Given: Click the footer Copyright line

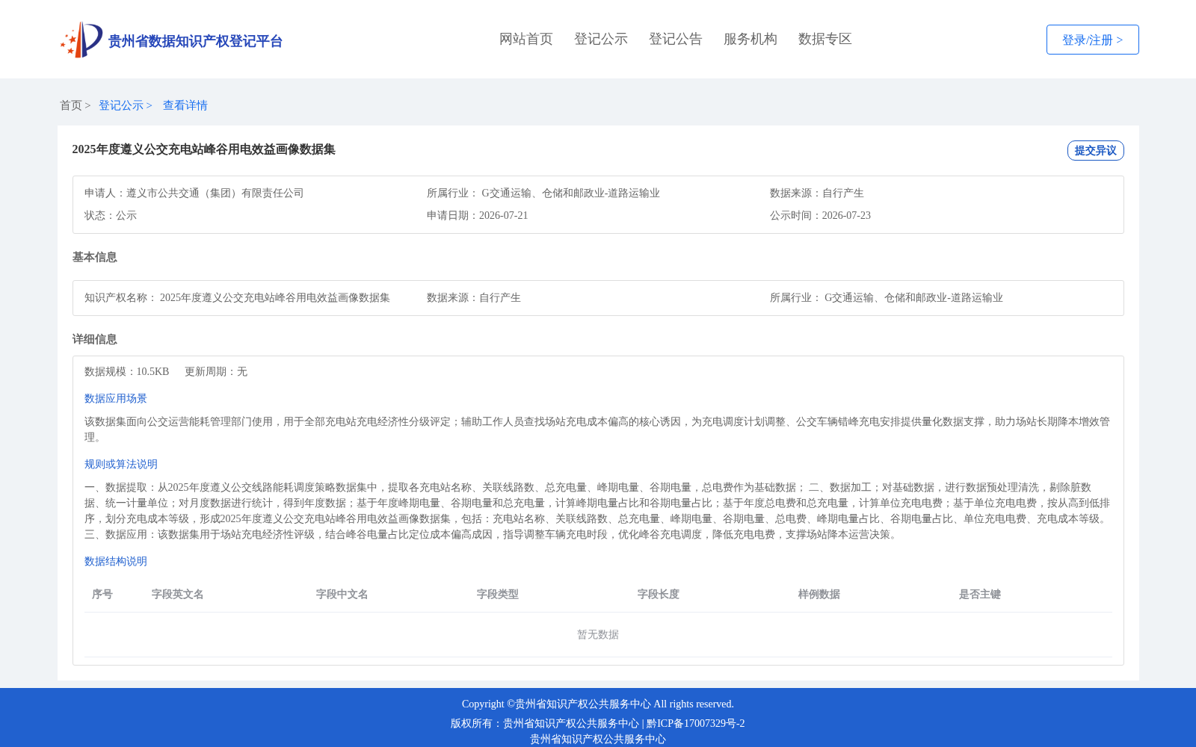Looking at the screenshot, I should [598, 704].
